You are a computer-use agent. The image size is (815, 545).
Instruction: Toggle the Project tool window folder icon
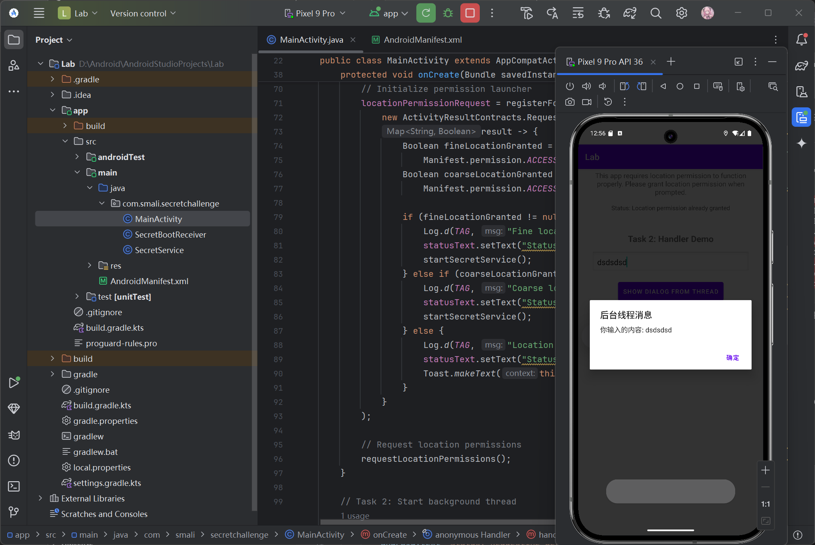click(x=14, y=40)
